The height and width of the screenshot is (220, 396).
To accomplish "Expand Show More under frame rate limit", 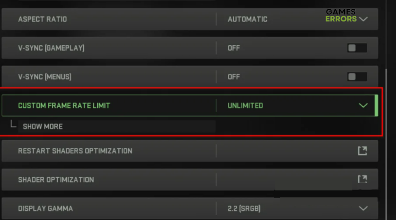I will point(43,127).
